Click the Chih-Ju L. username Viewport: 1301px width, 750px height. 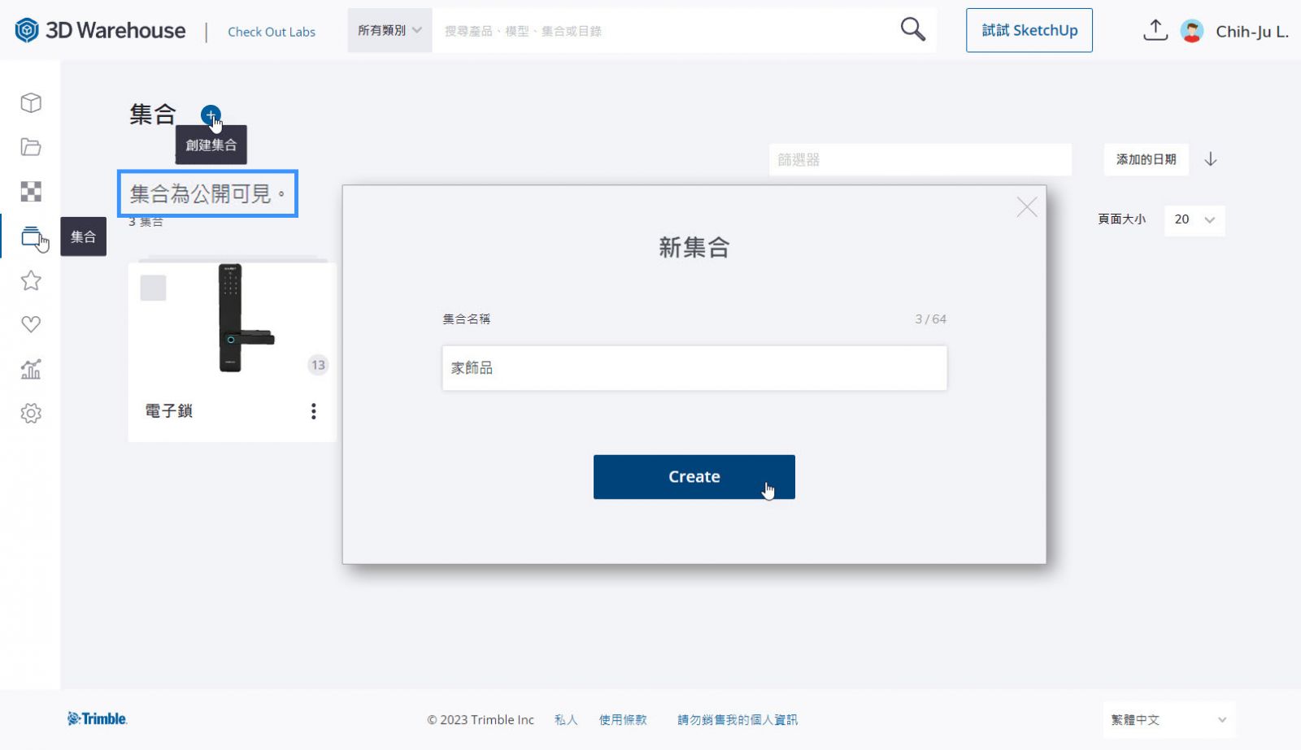click(x=1252, y=32)
